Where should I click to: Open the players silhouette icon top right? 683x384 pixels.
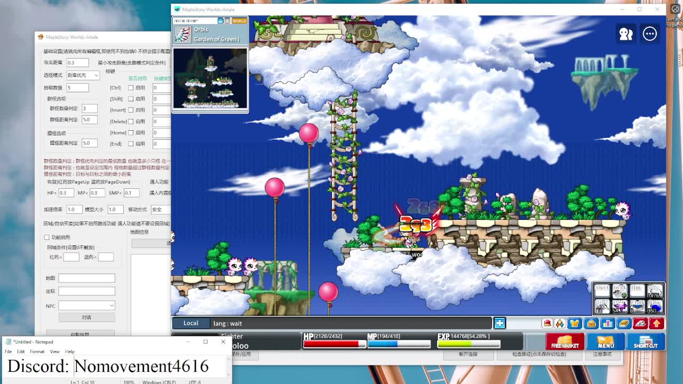tap(625, 34)
